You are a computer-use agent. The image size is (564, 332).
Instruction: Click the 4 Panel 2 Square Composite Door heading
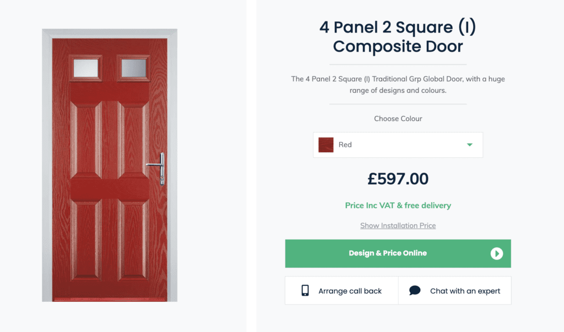(398, 37)
